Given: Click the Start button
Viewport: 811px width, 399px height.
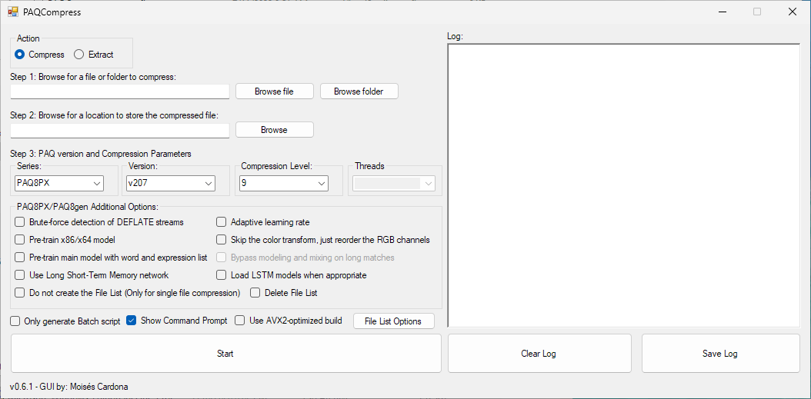Looking at the screenshot, I should pyautogui.click(x=225, y=354).
